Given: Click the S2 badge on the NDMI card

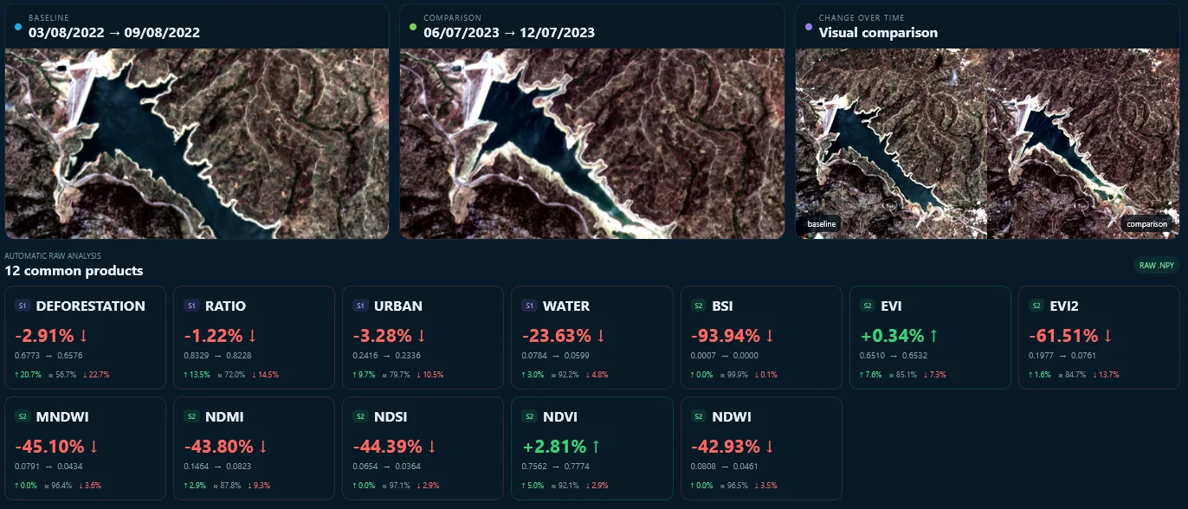Looking at the screenshot, I should pos(192,416).
